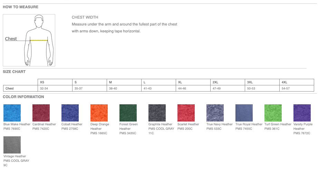The height and width of the screenshot is (169, 319).
Task: Choose the Cardinal Heather swatch
Action: [x=41, y=113]
